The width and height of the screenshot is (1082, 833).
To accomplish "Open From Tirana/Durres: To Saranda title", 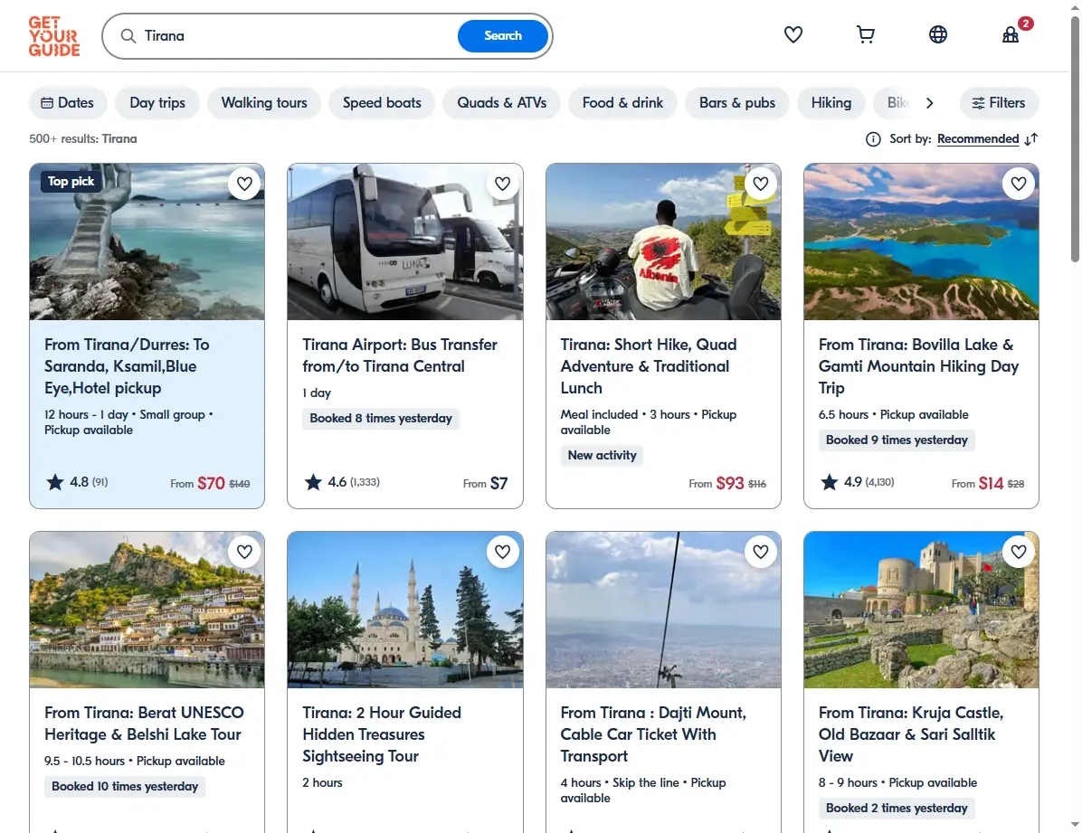I will tap(127, 365).
